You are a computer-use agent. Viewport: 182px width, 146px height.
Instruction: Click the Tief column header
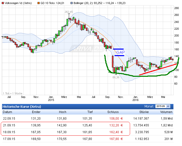click(x=90, y=112)
